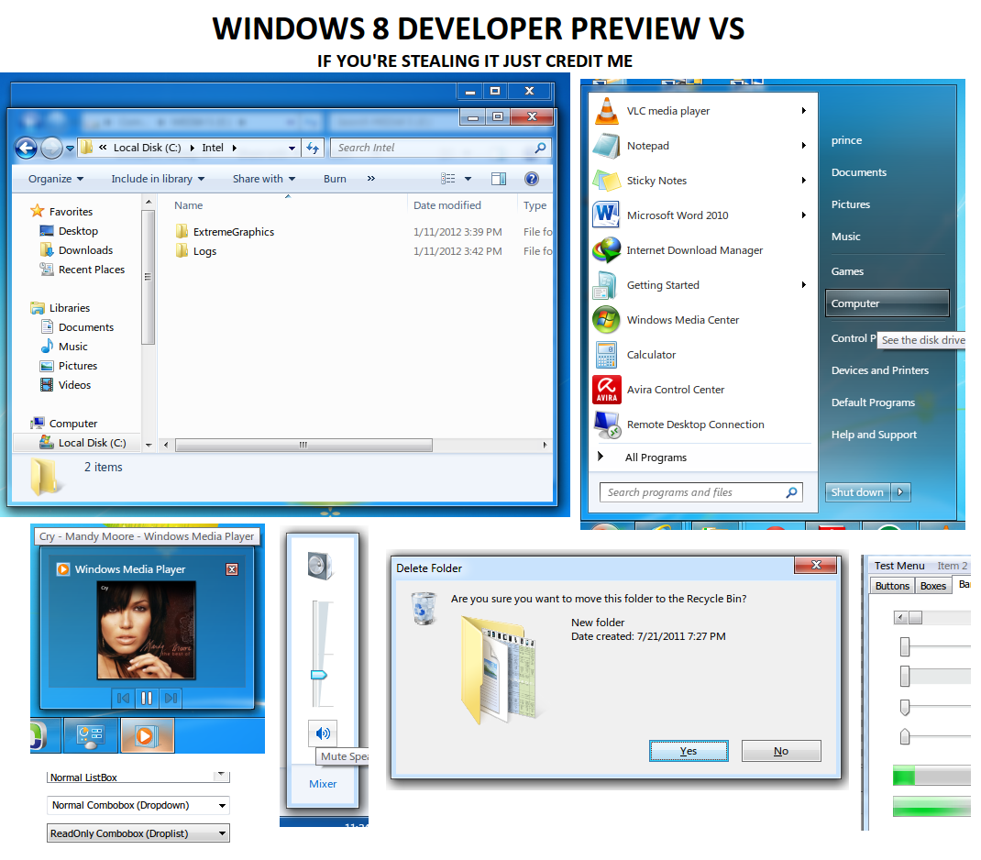
Task: Open the Normal Combobox dropdown
Action: coord(223,805)
